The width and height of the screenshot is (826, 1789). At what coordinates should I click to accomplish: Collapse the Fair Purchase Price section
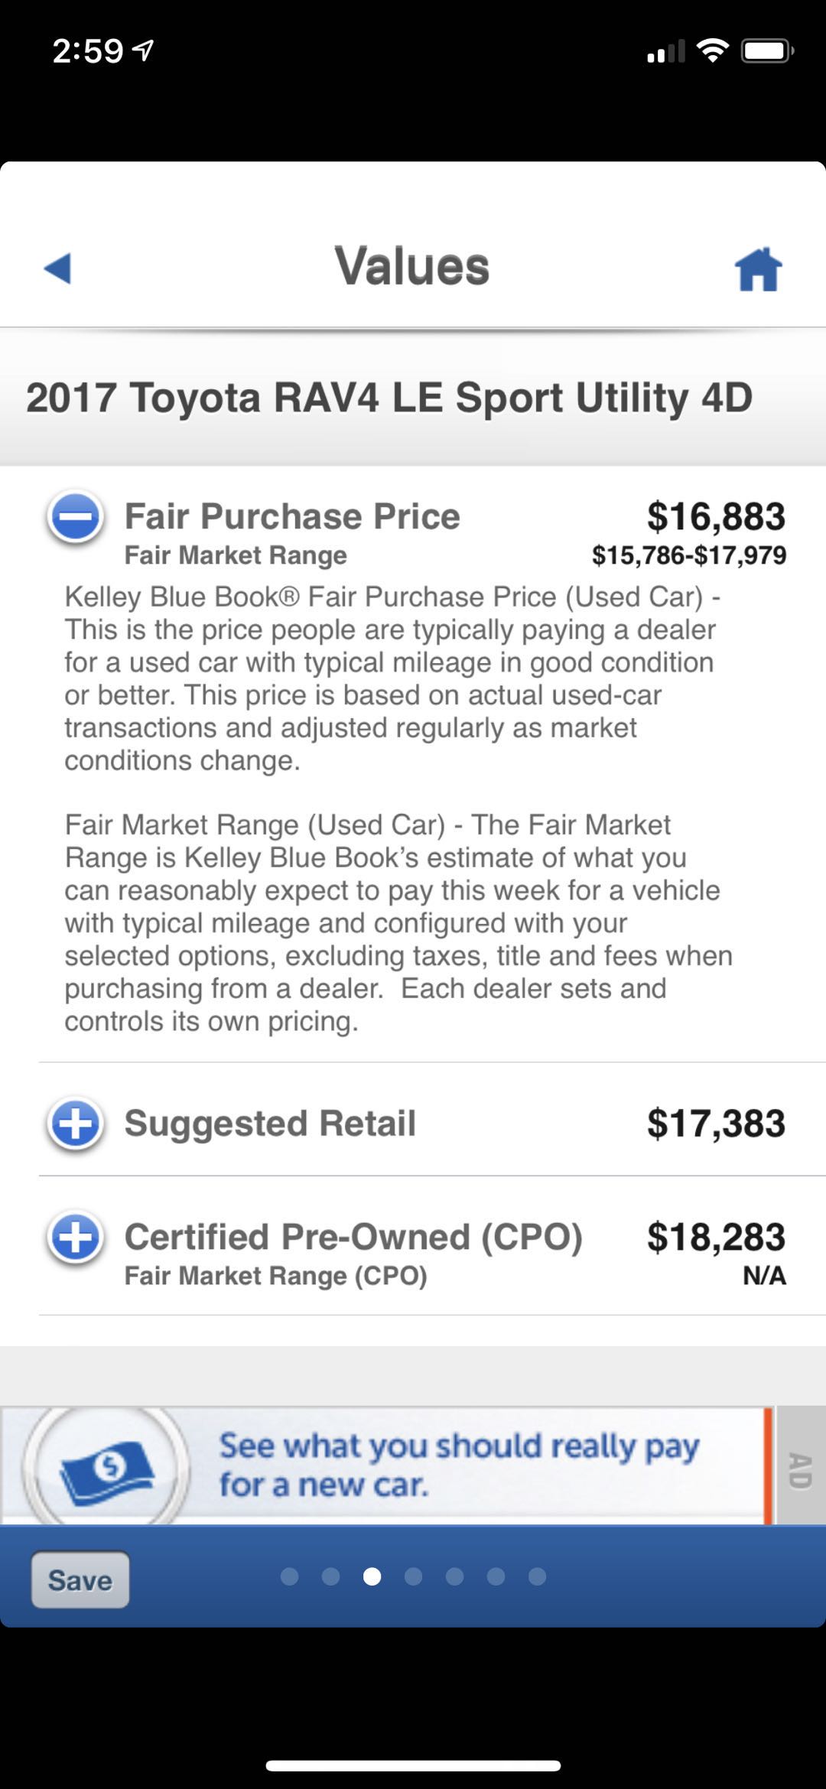(75, 516)
